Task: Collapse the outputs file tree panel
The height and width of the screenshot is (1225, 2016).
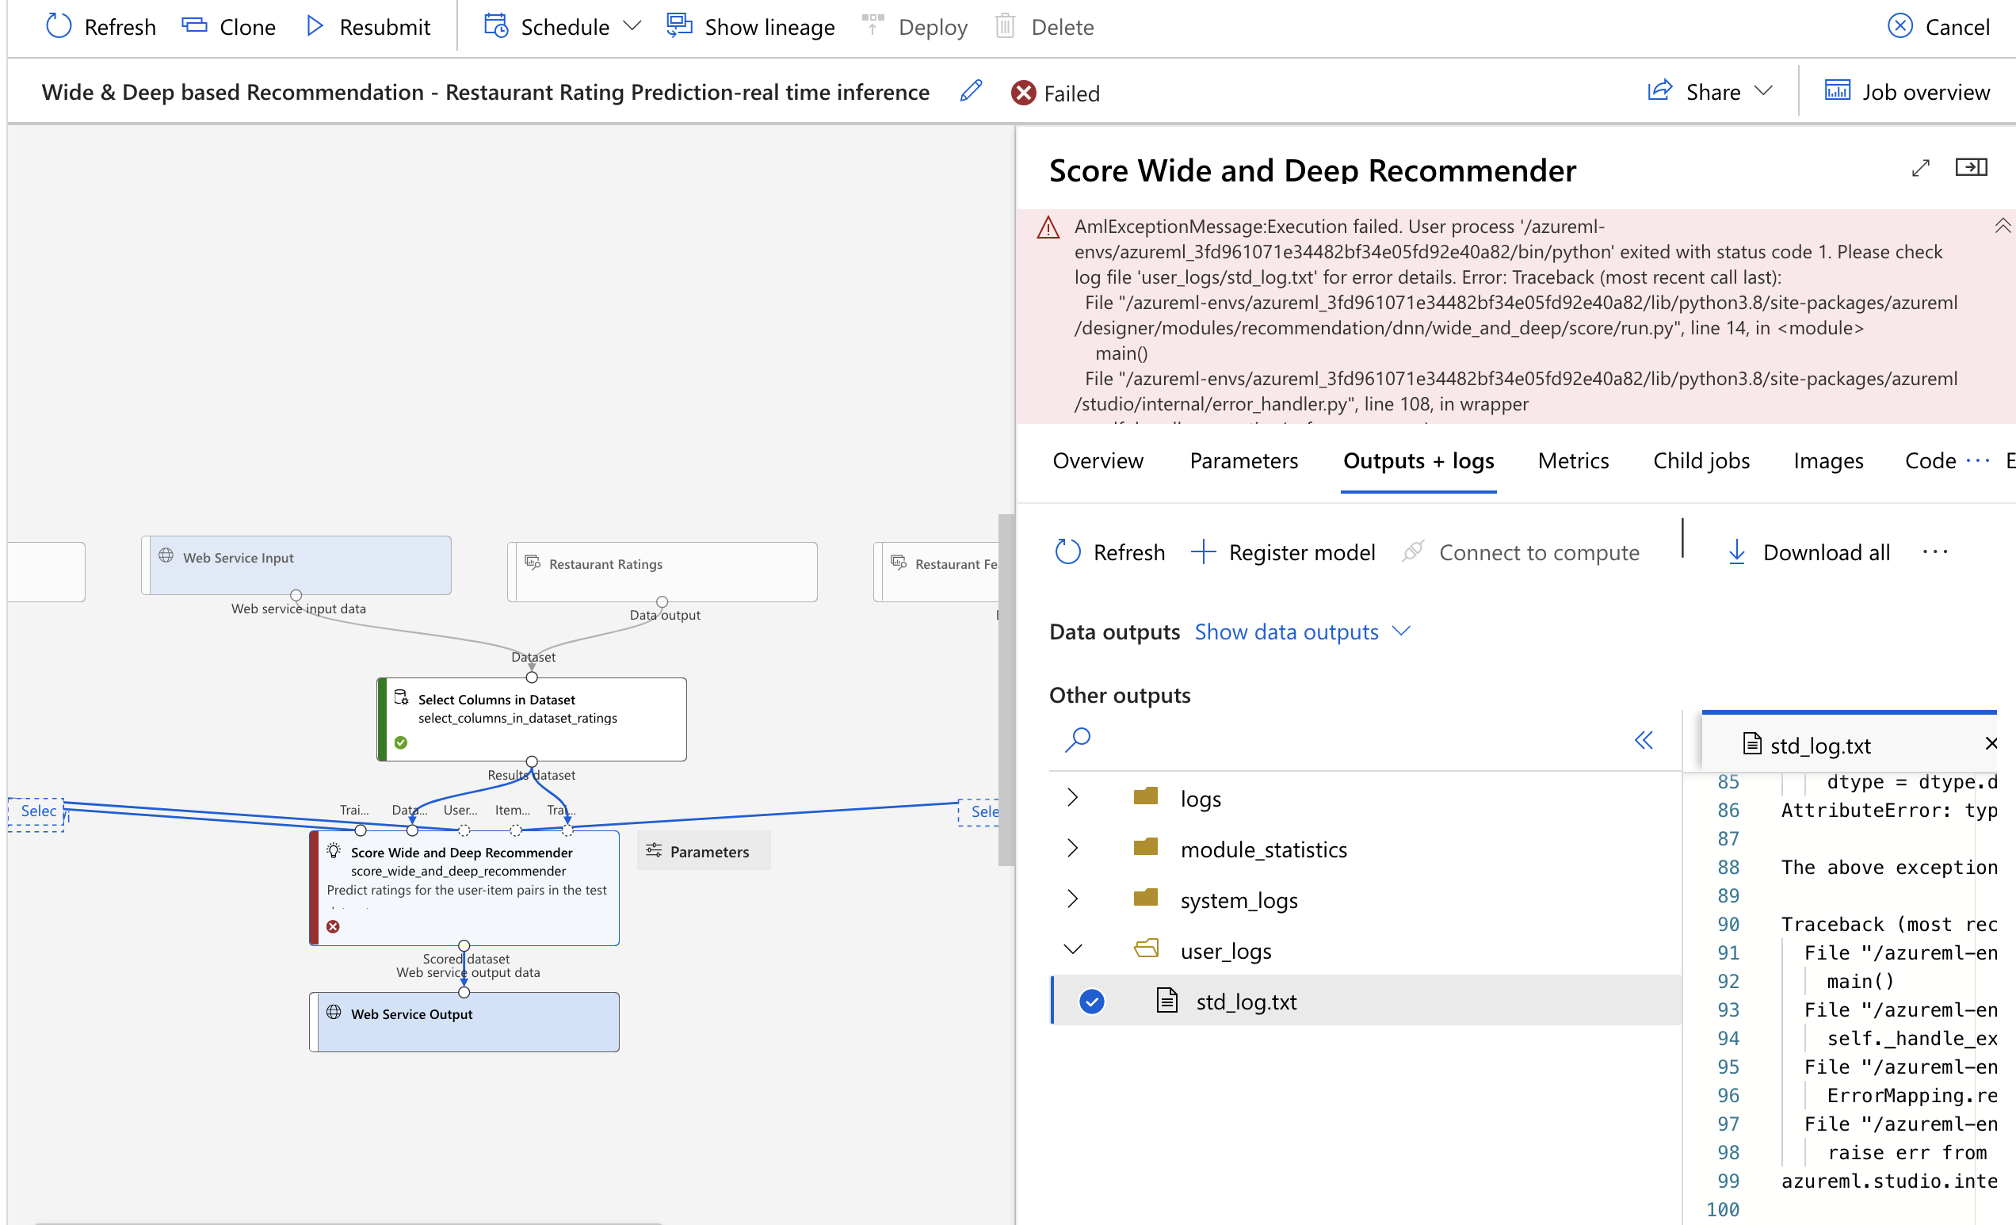Action: tap(1644, 740)
